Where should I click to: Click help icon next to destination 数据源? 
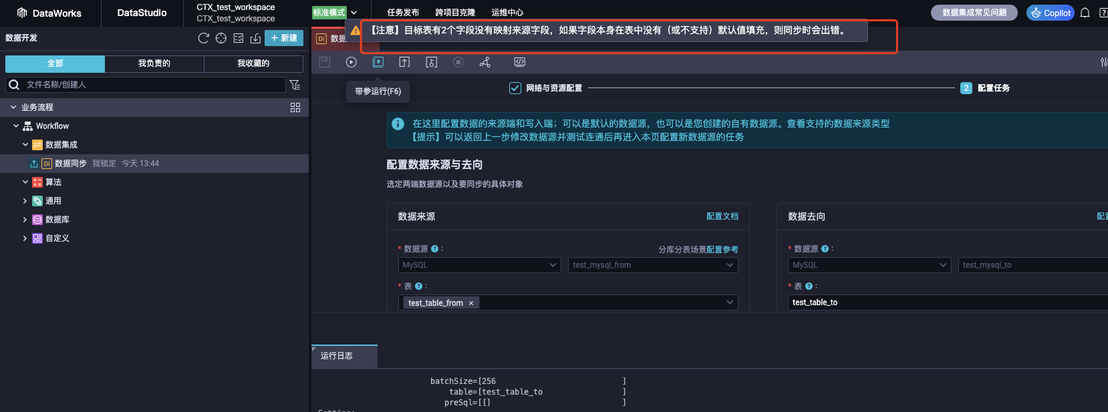pyautogui.click(x=825, y=249)
